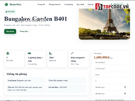Click the HomeStay house logo icon
The image size is (135, 101).
pyautogui.click(x=6, y=4)
